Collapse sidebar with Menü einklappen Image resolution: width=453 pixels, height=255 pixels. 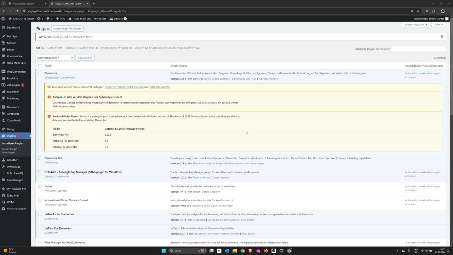tap(16, 209)
